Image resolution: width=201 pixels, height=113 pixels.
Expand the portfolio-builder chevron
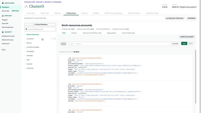click(25, 47)
